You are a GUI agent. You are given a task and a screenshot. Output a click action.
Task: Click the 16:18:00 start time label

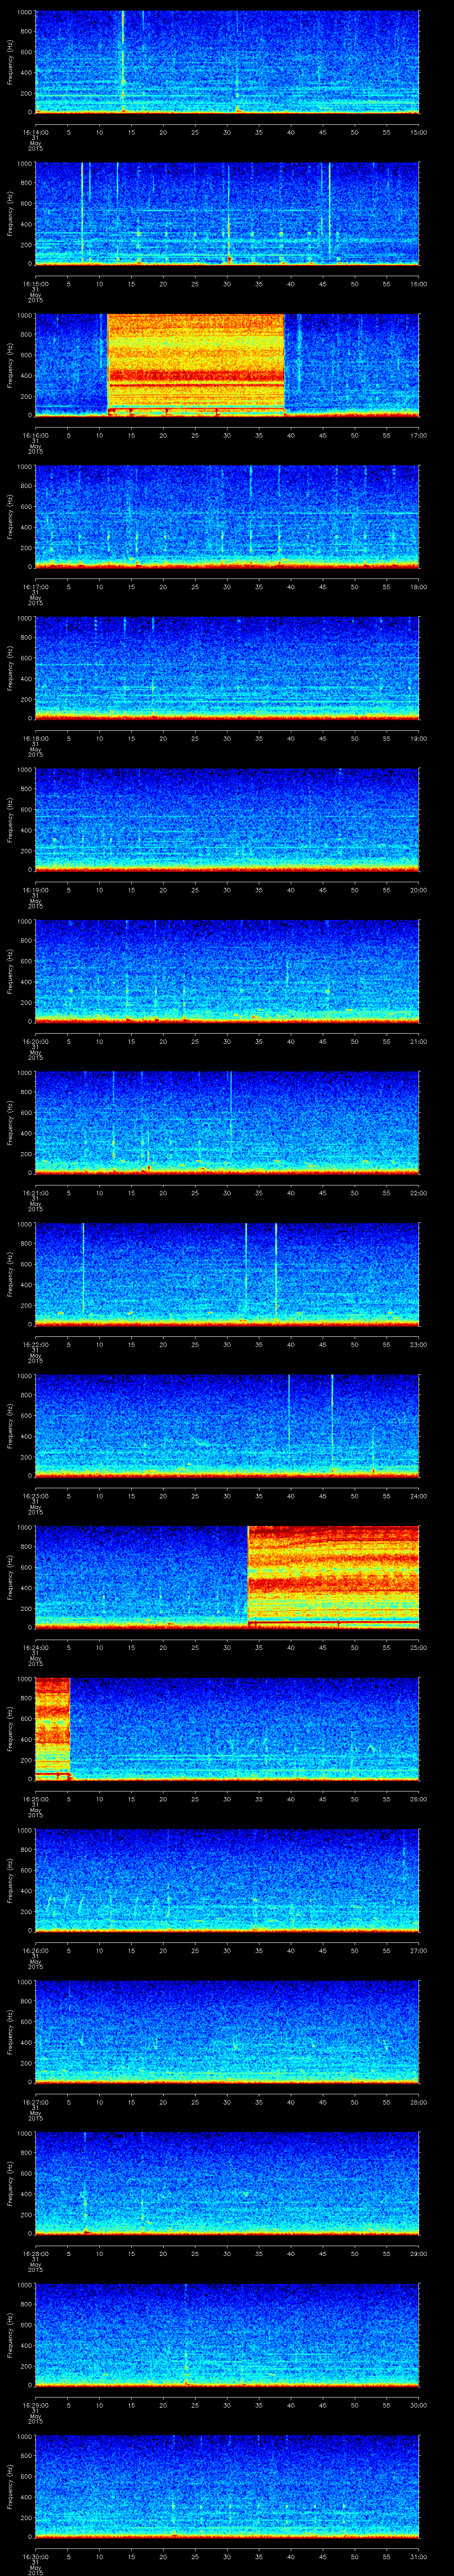coord(35,738)
